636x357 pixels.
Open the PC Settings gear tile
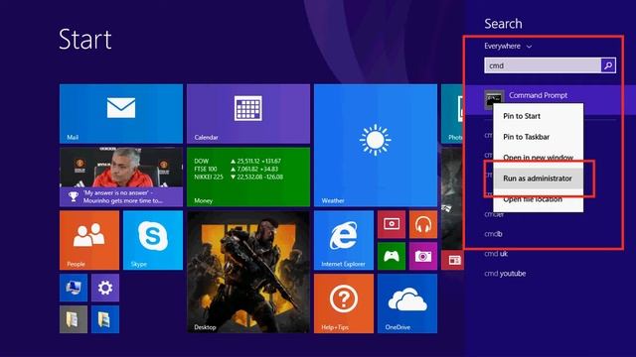105,288
